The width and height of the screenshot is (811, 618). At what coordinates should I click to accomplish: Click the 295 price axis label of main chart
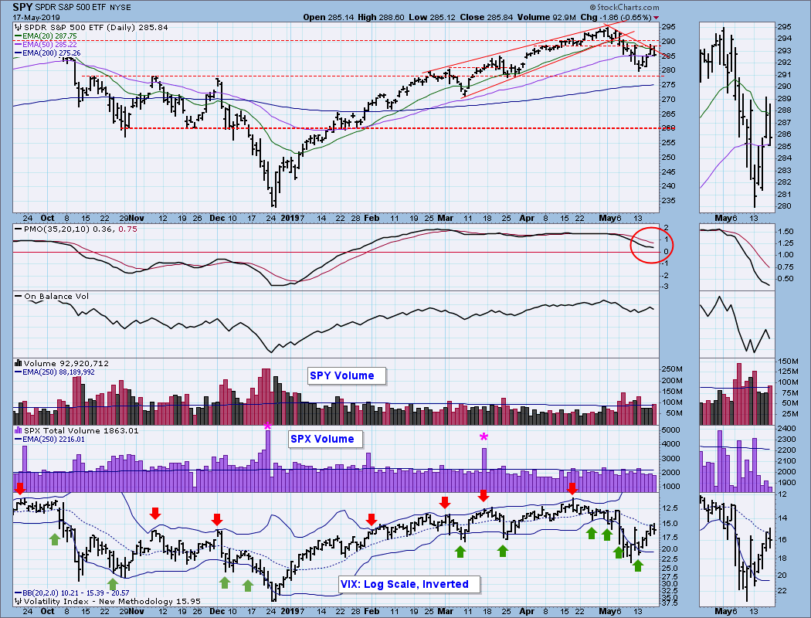[x=668, y=27]
